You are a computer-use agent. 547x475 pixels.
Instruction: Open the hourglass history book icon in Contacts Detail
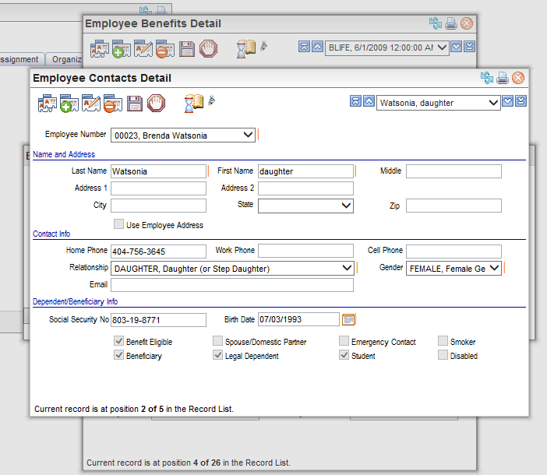click(193, 103)
